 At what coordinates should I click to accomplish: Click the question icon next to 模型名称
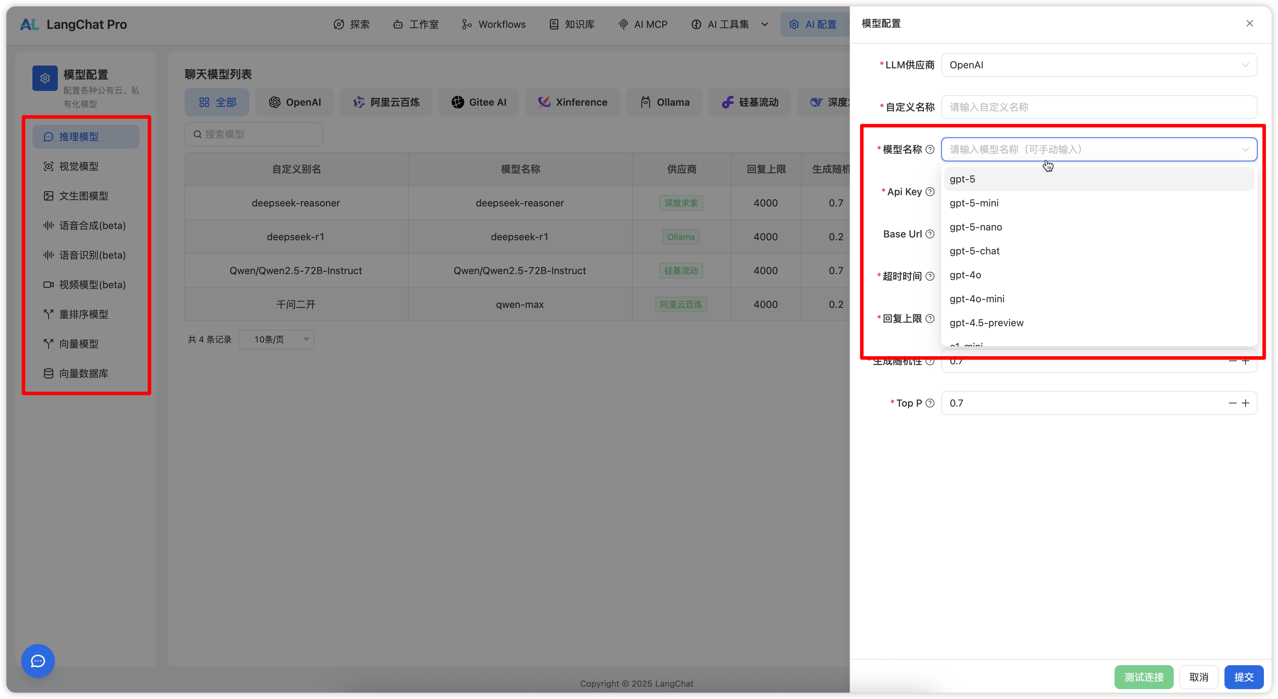(930, 149)
